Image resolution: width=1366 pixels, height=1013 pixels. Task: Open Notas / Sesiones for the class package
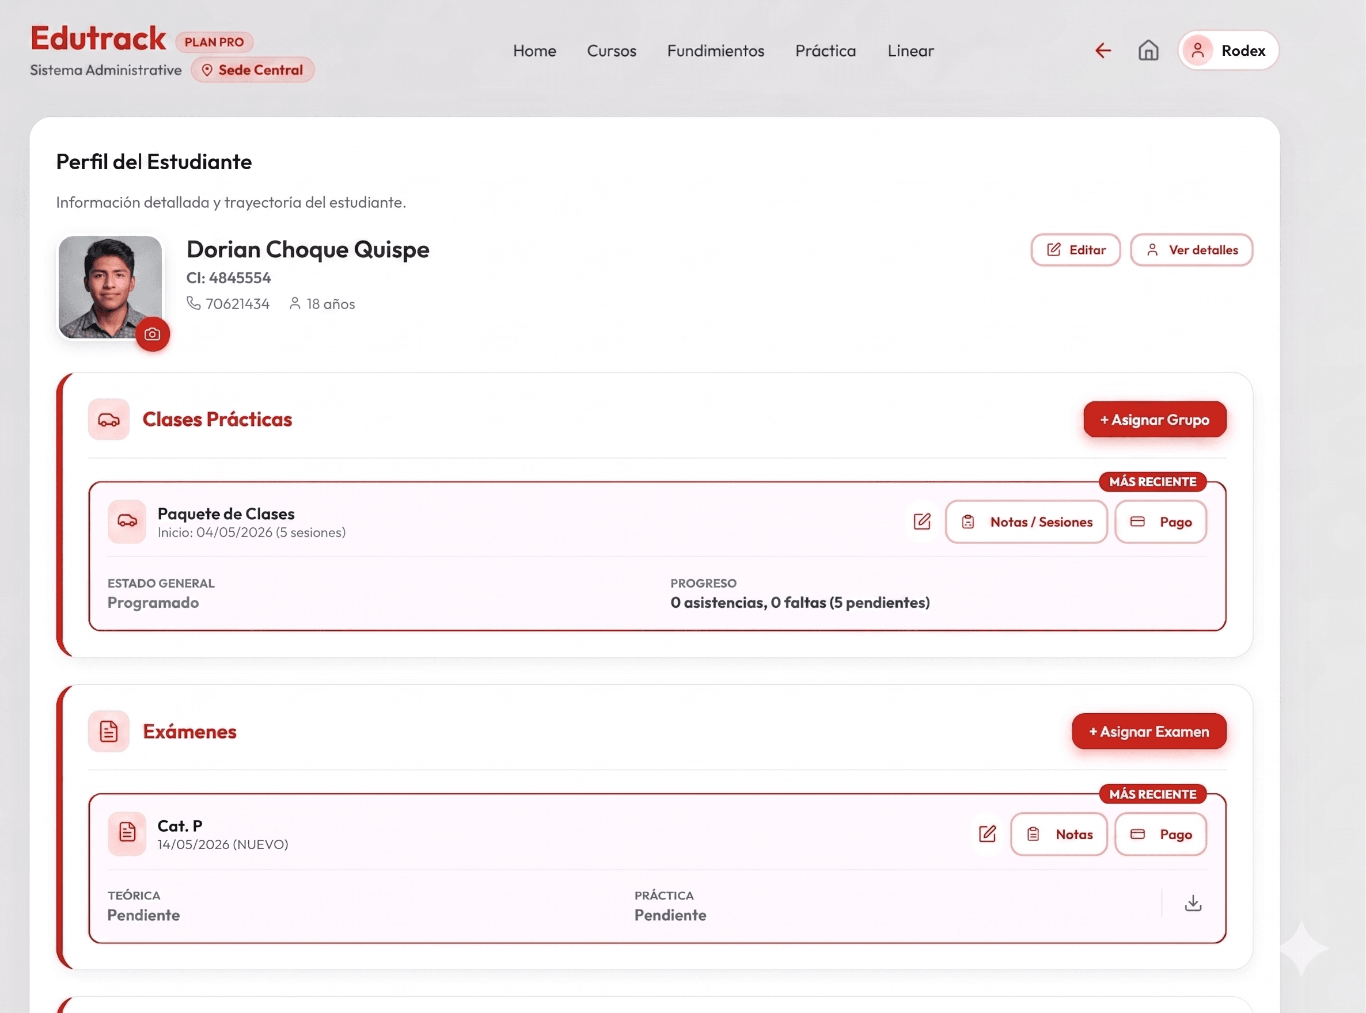point(1026,522)
